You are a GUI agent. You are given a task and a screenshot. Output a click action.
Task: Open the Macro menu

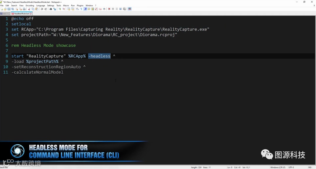[x=66, y=6]
